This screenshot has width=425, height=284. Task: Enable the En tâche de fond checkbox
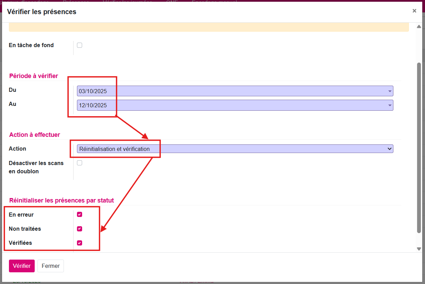point(79,45)
